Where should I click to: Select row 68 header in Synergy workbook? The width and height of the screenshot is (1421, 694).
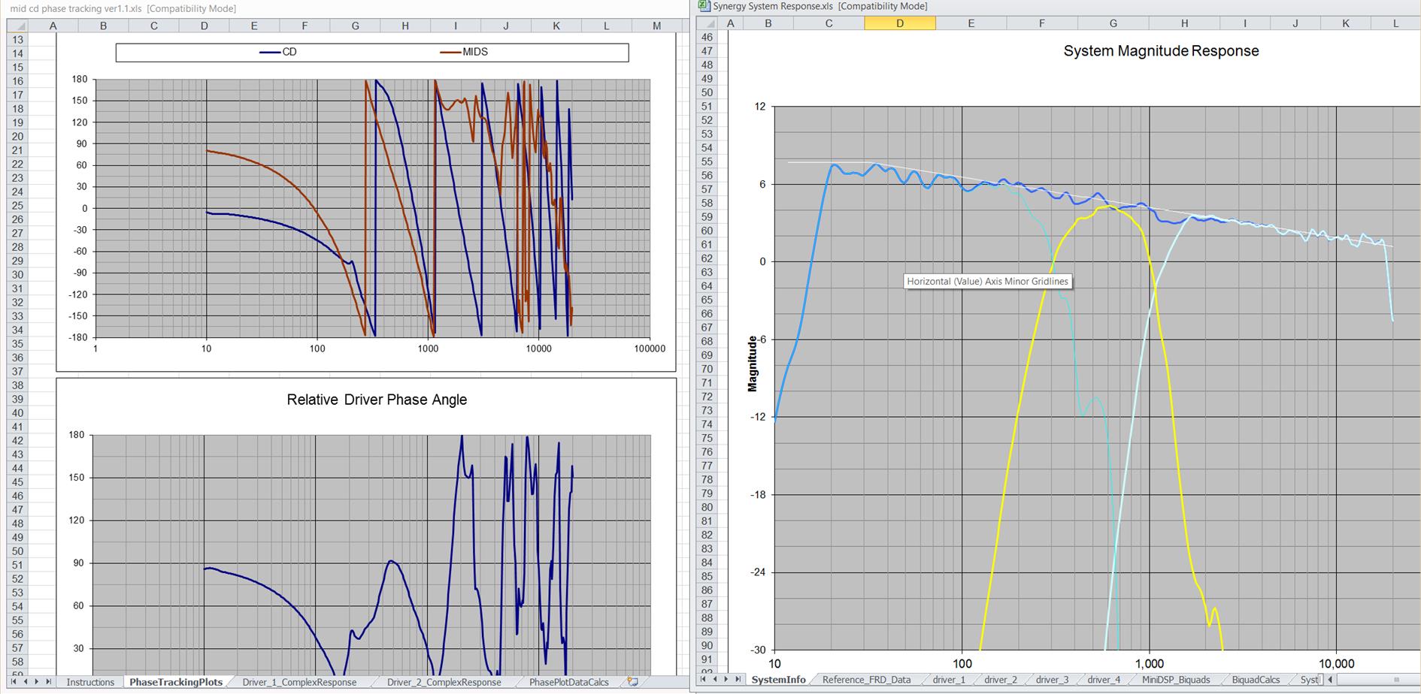click(706, 341)
